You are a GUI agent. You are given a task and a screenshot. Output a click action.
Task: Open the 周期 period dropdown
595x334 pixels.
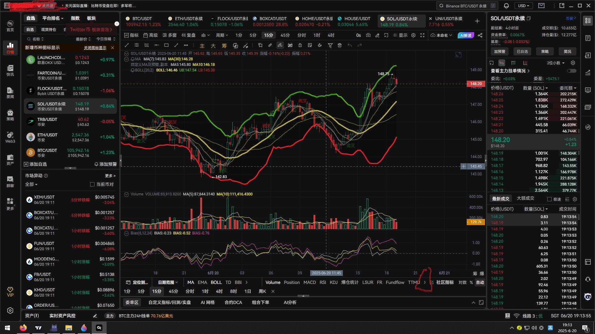(222, 35)
